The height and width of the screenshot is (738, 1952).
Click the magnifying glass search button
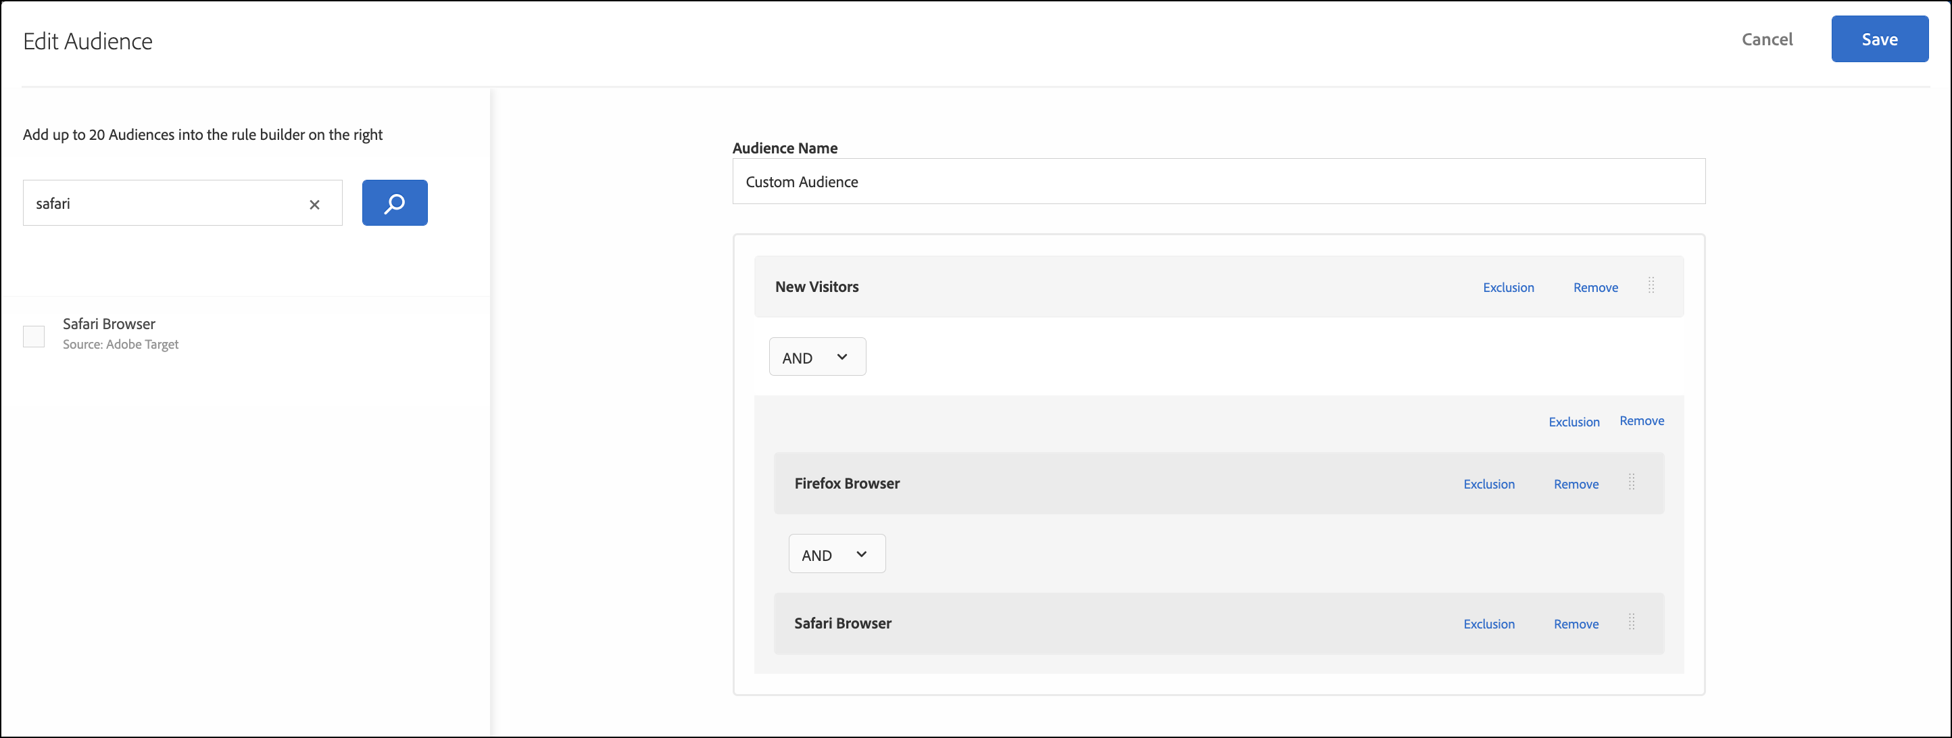click(x=394, y=203)
